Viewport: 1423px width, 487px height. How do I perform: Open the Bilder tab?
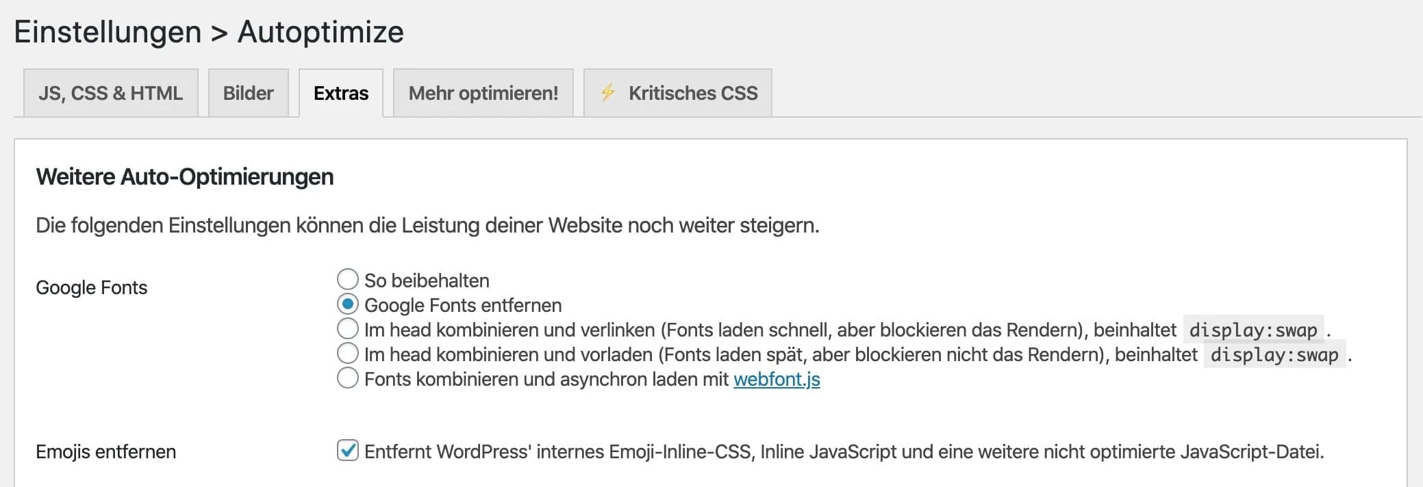pyautogui.click(x=248, y=92)
